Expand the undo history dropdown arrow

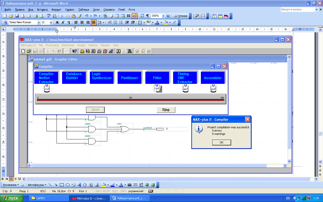pos(91,16)
